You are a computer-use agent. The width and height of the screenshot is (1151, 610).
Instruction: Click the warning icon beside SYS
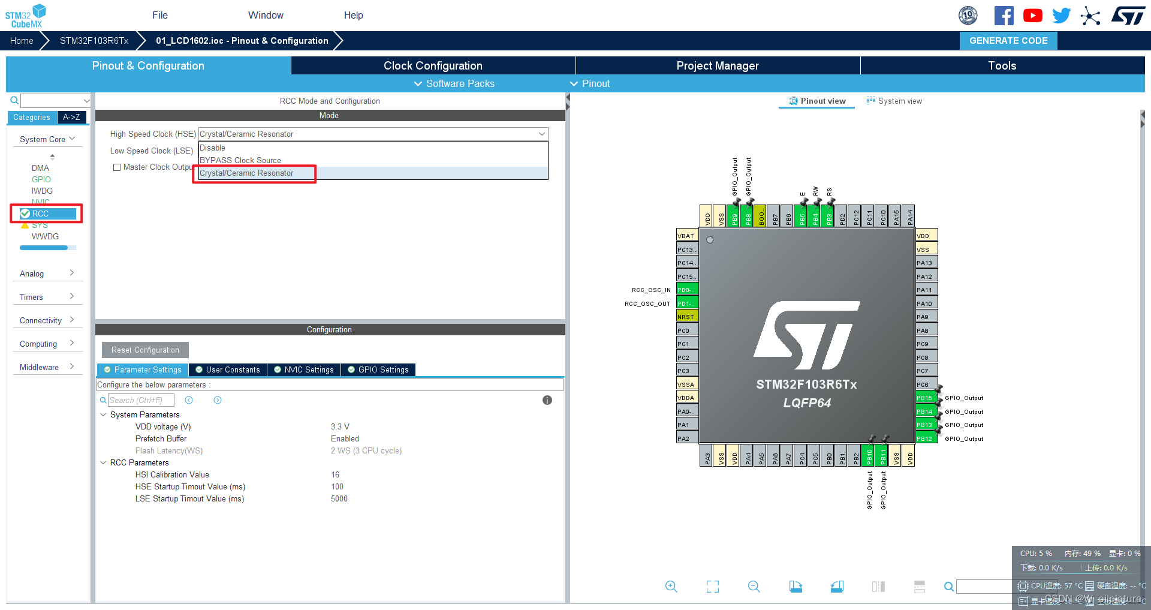click(x=25, y=225)
